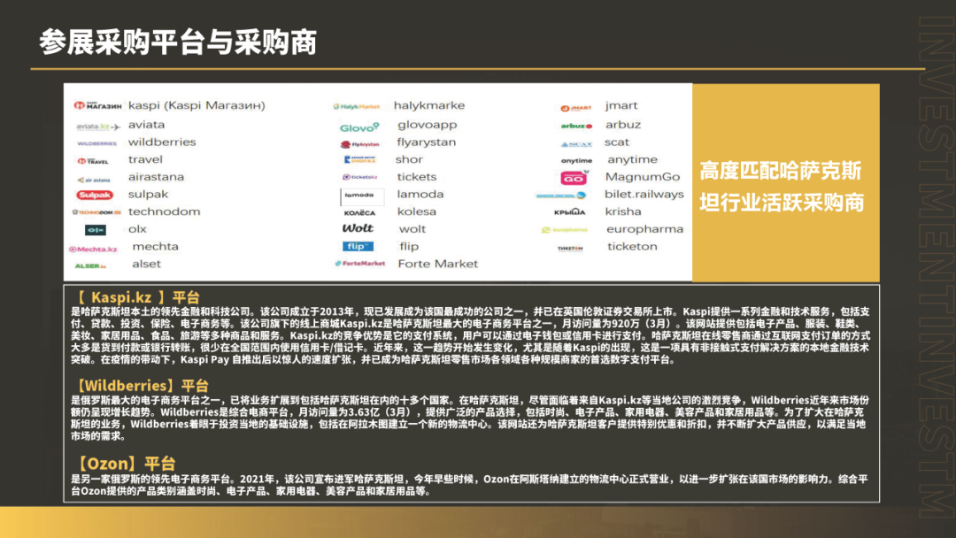Viewport: 956px width, 538px height.
Task: Select the ForteMarket logo
Action: tap(359, 263)
